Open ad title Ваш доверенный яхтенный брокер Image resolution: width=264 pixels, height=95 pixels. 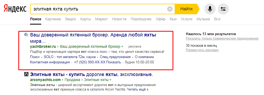(x=93, y=38)
